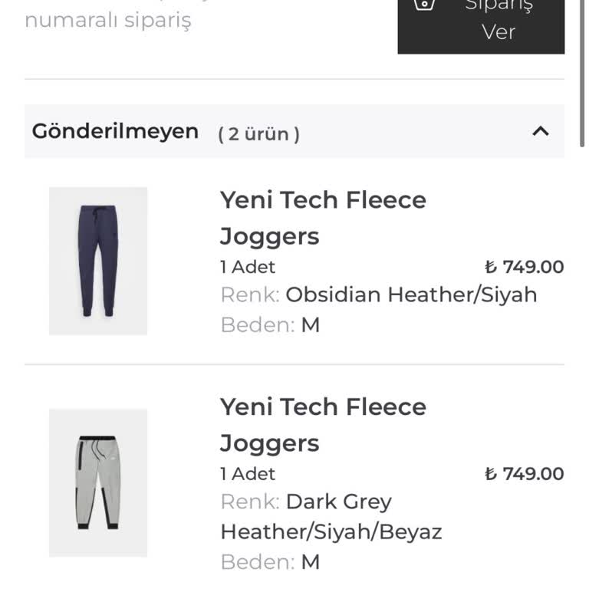Image resolution: width=589 pixels, height=589 pixels.
Task: Click the second item's ₺ 749.00 price
Action: click(525, 474)
